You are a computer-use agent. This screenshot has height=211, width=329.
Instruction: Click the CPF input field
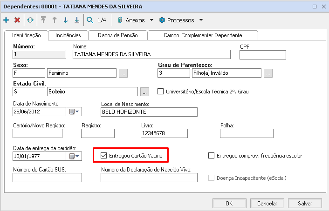pyautogui.click(x=263, y=55)
